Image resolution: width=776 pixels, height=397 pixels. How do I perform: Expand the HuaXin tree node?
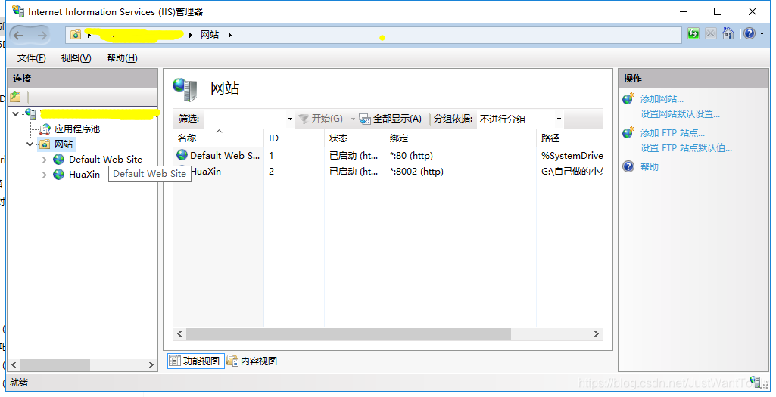point(44,175)
